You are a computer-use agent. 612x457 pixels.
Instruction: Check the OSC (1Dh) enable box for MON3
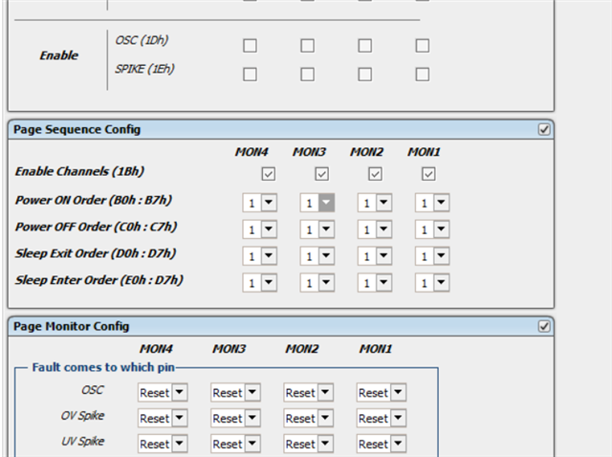click(x=307, y=46)
